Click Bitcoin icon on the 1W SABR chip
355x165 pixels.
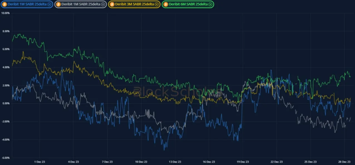pyautogui.click(x=4, y=4)
